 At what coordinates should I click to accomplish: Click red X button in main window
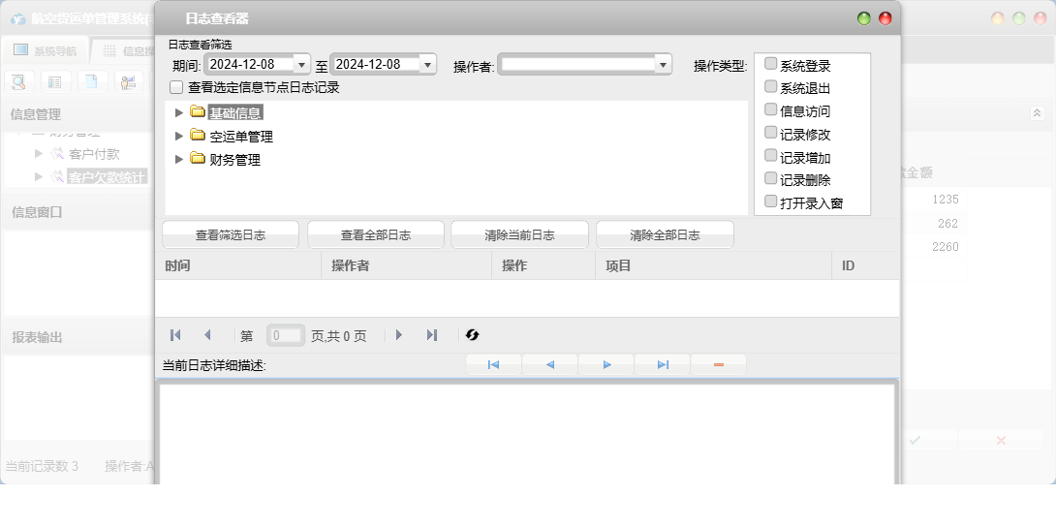(1001, 440)
